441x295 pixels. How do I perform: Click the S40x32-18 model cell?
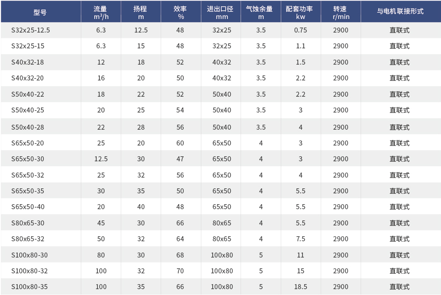(x=28, y=62)
